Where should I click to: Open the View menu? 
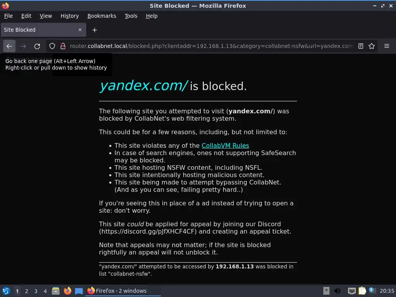pyautogui.click(x=46, y=16)
